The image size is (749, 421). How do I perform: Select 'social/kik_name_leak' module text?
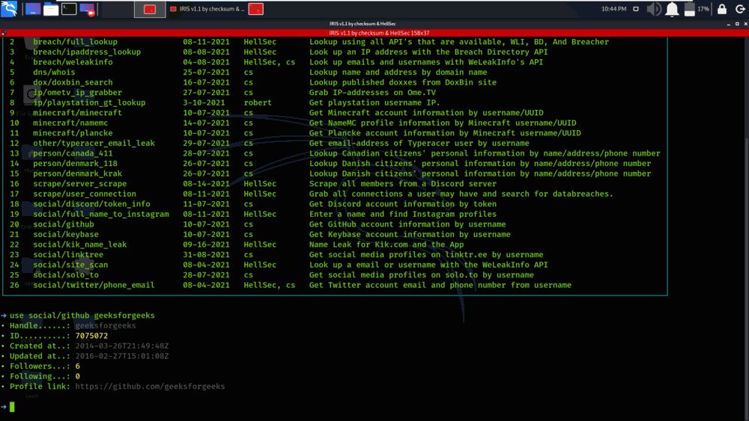click(x=80, y=244)
